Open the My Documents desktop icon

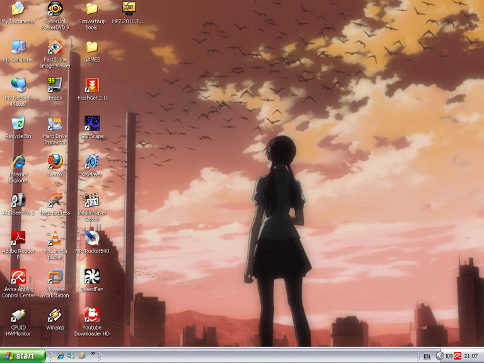point(18,13)
